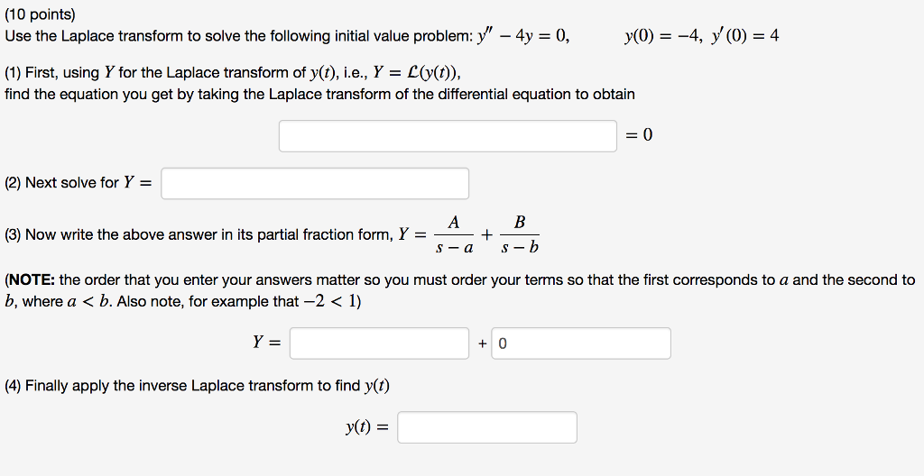Image resolution: width=924 pixels, height=476 pixels.
Task: Select the first partial fraction term field
Action: (x=379, y=343)
